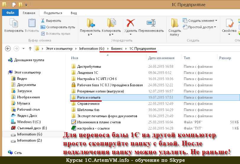
Task: Click the New folder (Создать папку) icon
Action: [175, 23]
